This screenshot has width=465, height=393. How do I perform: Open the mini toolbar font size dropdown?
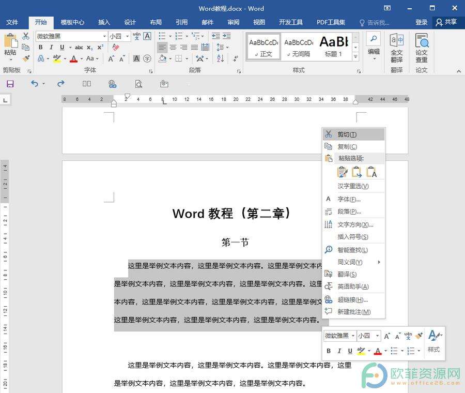(377, 336)
